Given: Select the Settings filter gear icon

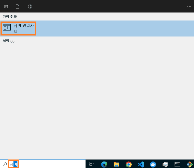Looking at the screenshot, I should tap(30, 6).
